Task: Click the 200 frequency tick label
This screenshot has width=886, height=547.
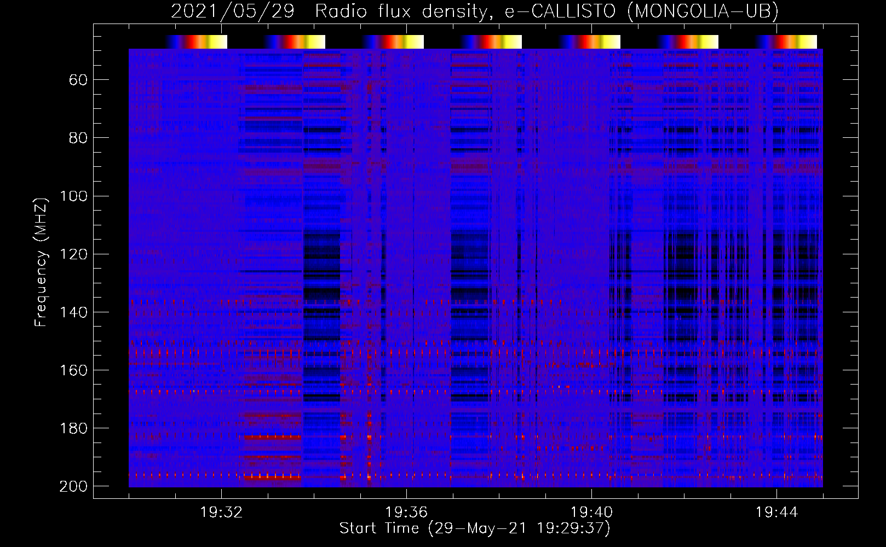Action: click(x=73, y=486)
